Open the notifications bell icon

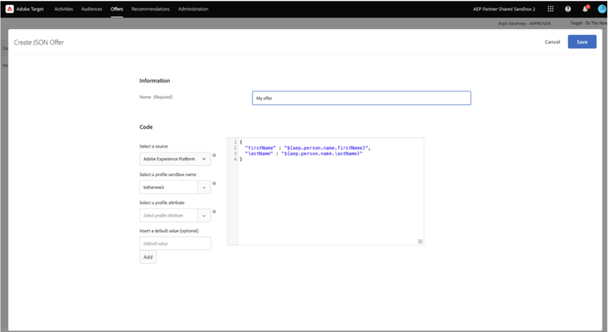click(x=586, y=9)
